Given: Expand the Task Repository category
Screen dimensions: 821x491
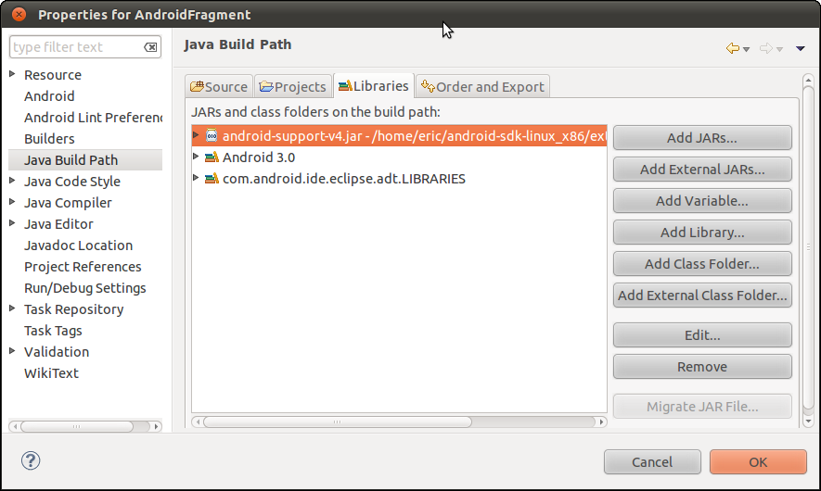Looking at the screenshot, I should pos(12,308).
